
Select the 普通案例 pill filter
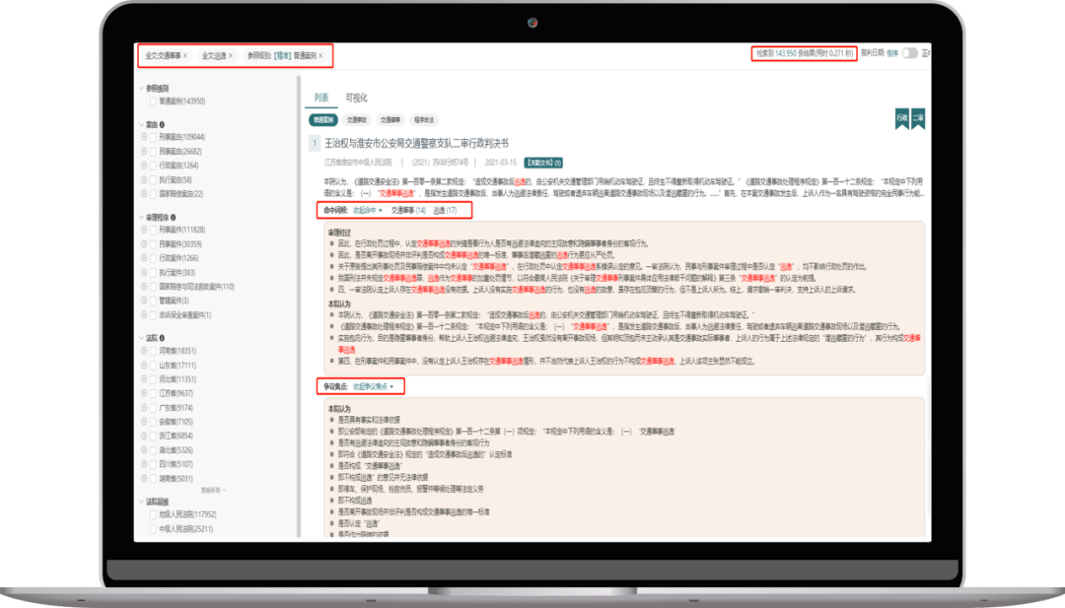click(x=323, y=120)
